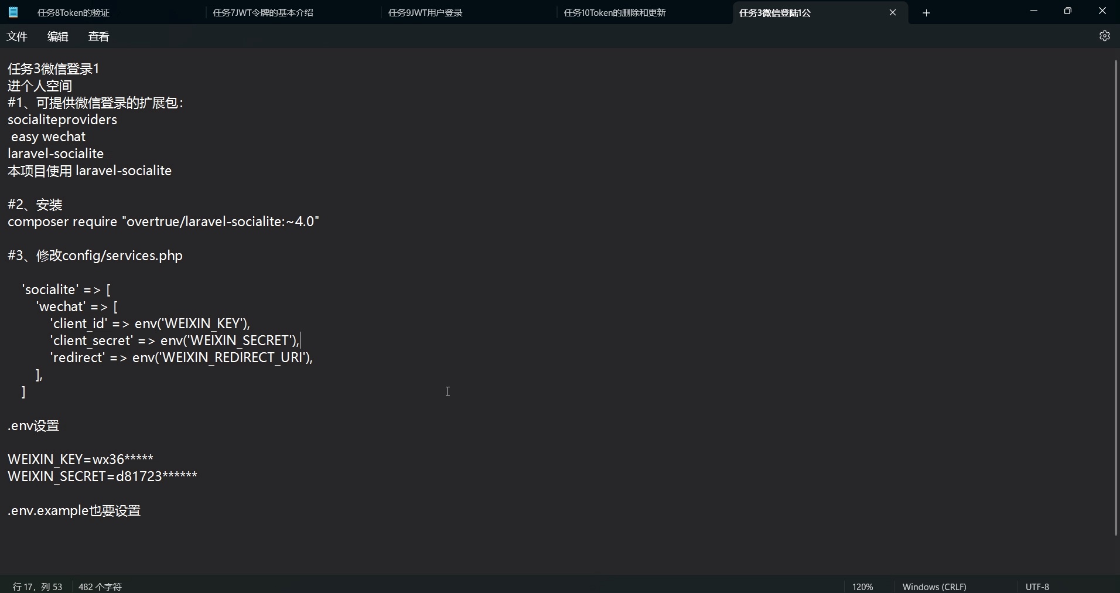
Task: Open the 文件 menu
Action: tap(17, 36)
